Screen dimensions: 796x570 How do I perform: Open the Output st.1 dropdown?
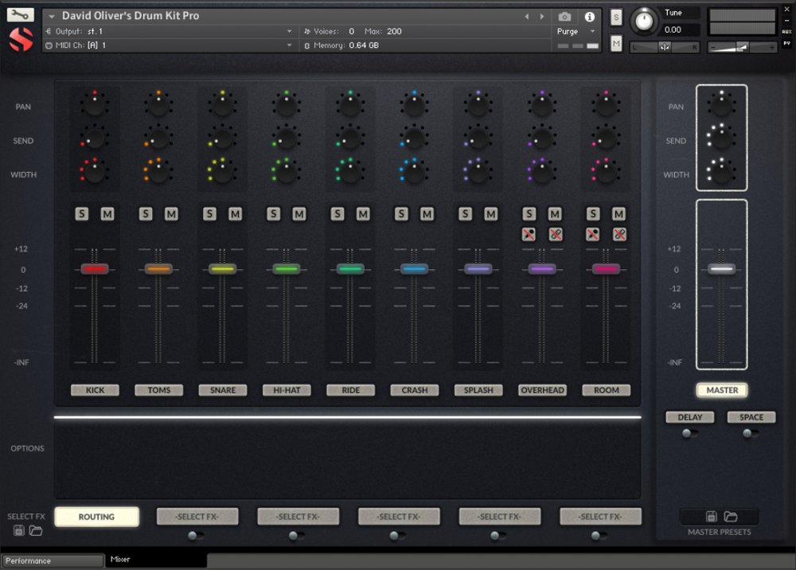pos(170,30)
